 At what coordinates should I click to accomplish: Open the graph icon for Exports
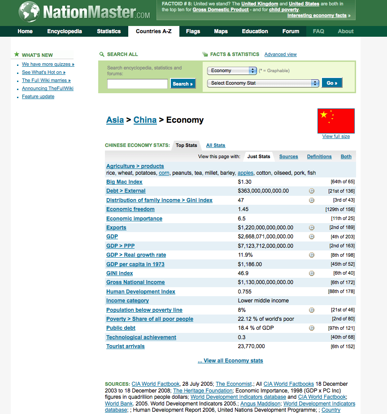tap(312, 227)
